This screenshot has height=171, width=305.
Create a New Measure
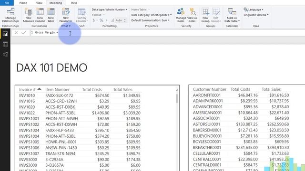[29, 15]
